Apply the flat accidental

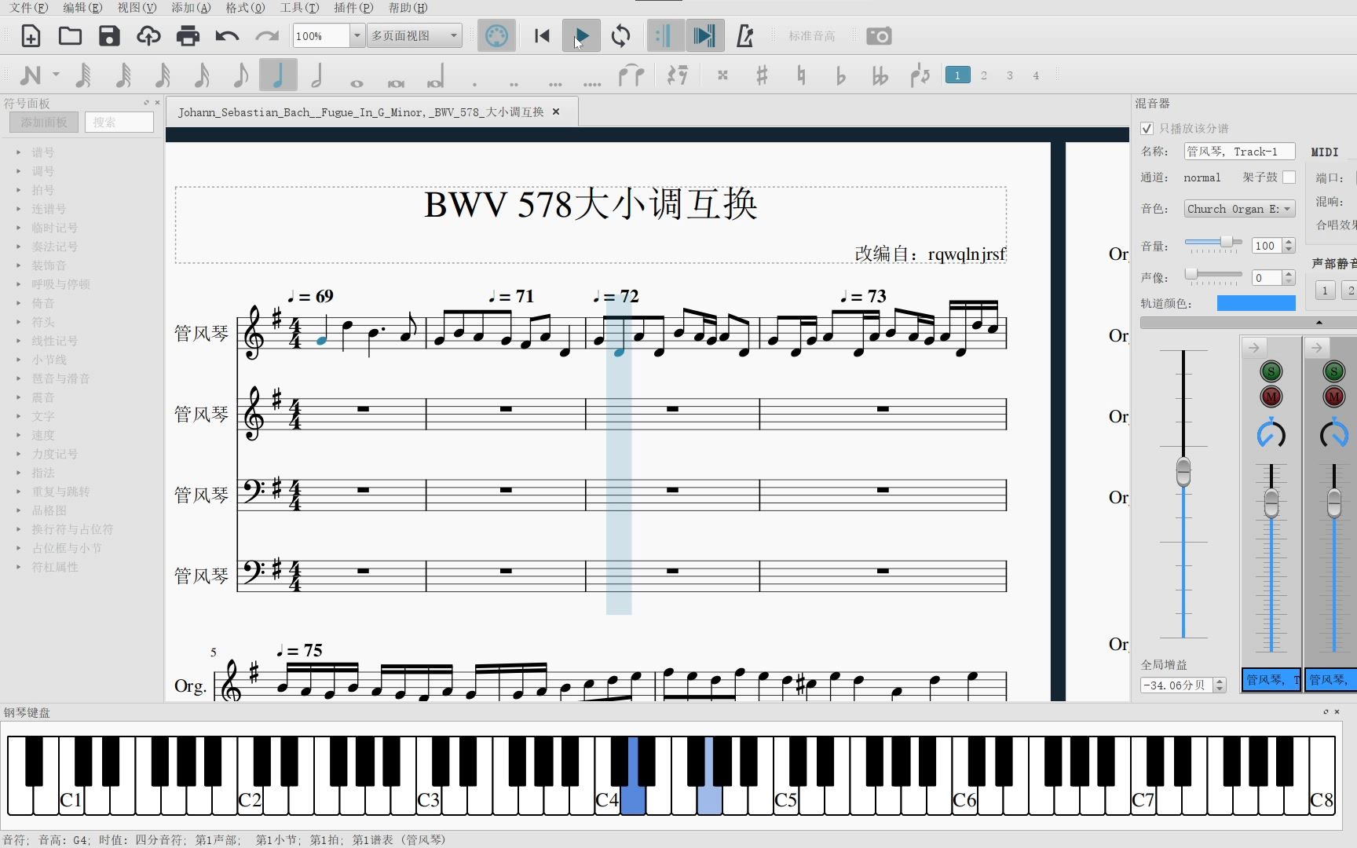pos(841,75)
